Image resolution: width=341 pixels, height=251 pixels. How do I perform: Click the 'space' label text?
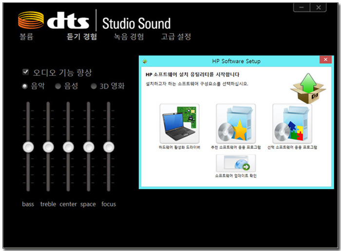[x=88, y=204]
